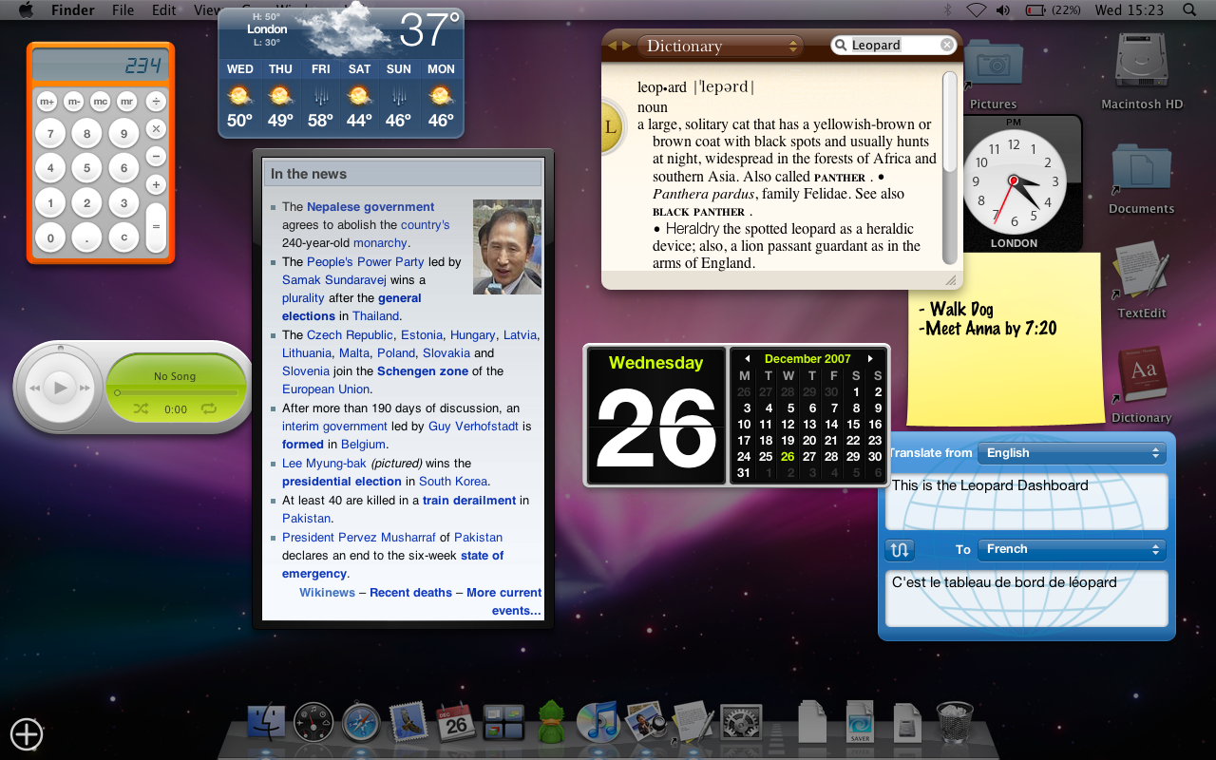Launch Safari compass icon in Dock

(x=361, y=723)
